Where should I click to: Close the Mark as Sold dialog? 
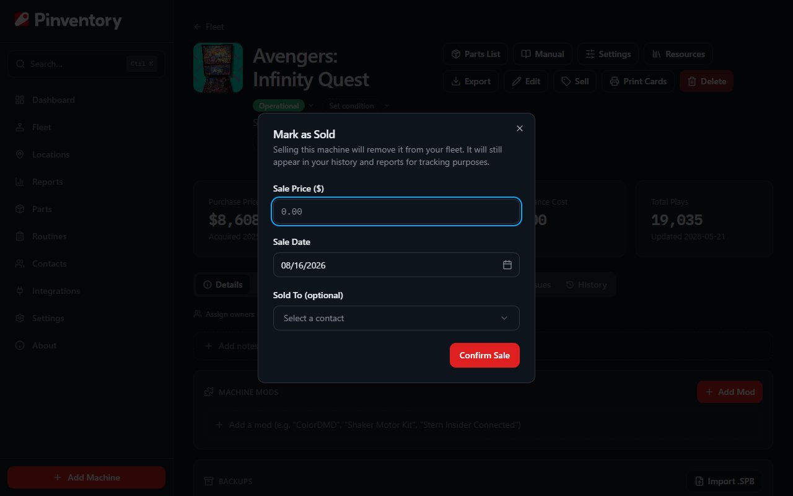[x=520, y=128]
